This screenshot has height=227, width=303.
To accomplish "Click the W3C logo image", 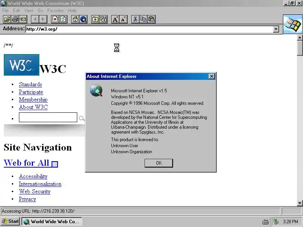I will pos(22,65).
